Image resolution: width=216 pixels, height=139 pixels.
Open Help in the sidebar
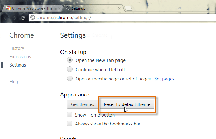tap(15, 82)
